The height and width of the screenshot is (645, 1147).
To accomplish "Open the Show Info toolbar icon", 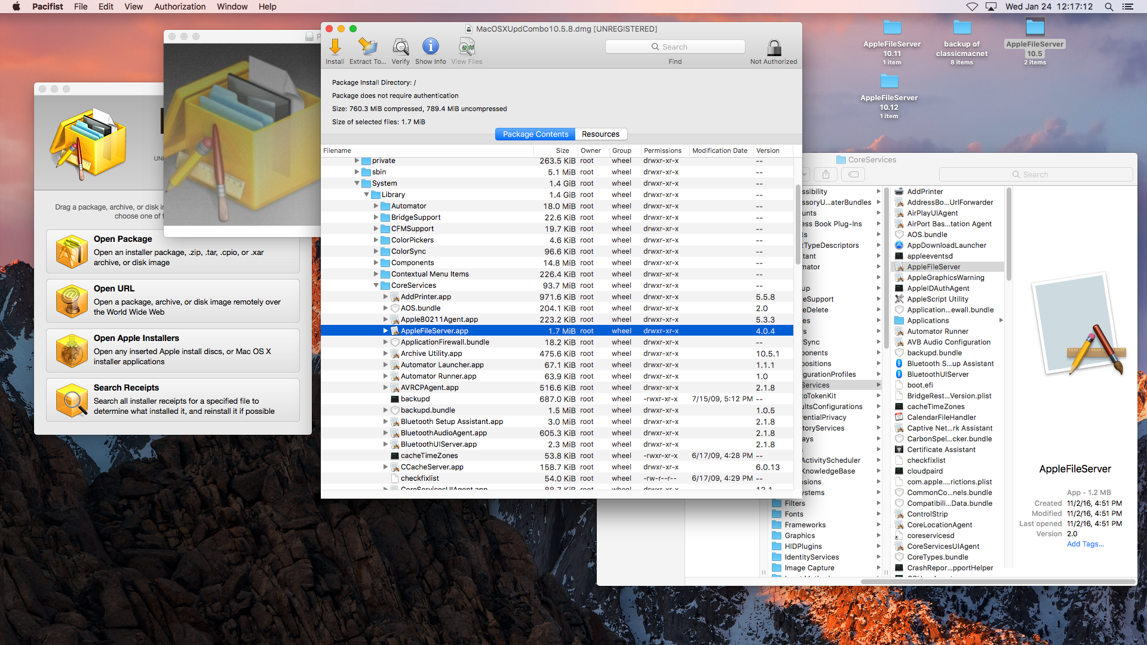I will [x=430, y=47].
